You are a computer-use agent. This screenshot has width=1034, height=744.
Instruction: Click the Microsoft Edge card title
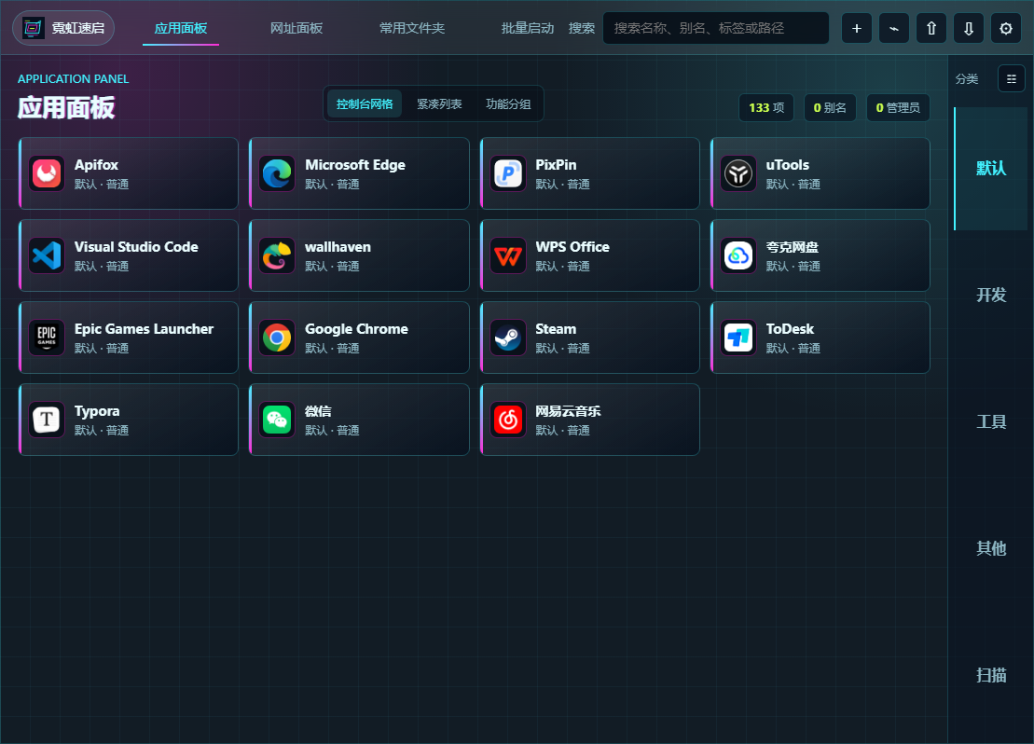[x=355, y=165]
